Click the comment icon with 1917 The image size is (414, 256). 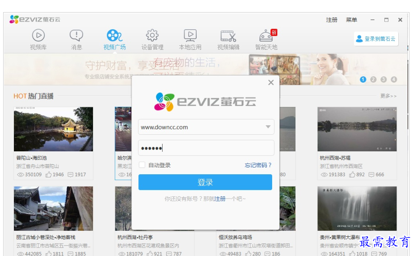point(70,175)
